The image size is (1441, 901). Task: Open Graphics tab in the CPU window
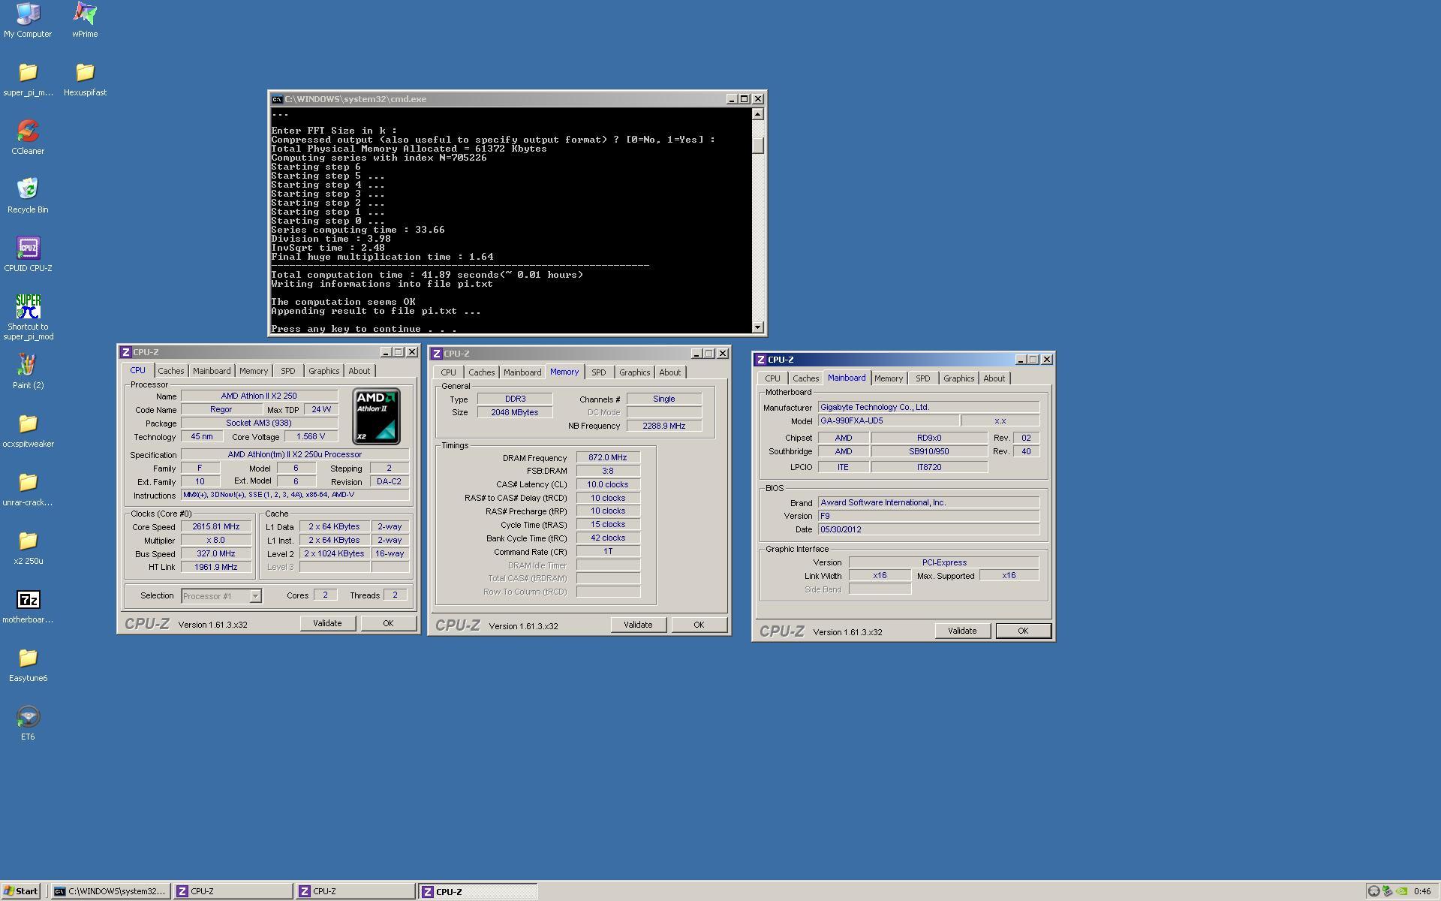point(324,371)
